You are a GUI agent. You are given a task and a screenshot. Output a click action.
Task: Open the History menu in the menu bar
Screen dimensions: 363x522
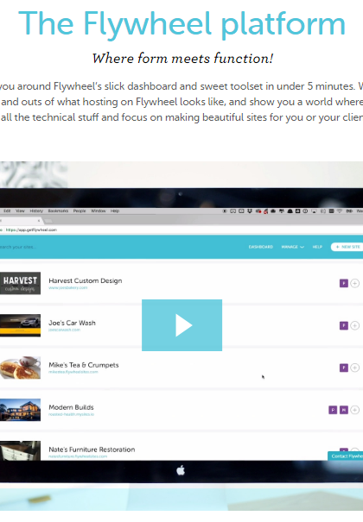36,211
